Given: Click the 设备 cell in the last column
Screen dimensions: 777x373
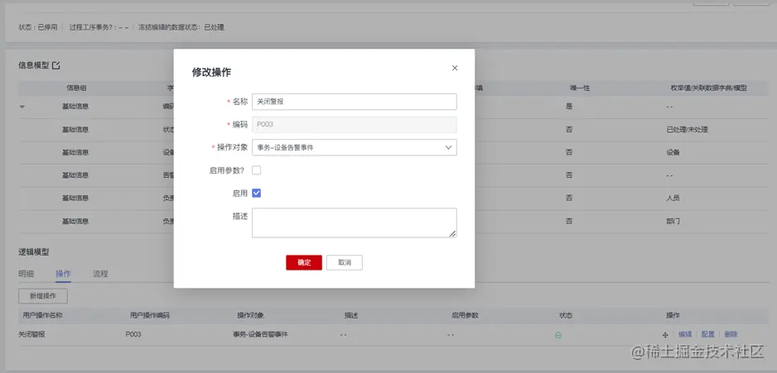Looking at the screenshot, I should [673, 152].
